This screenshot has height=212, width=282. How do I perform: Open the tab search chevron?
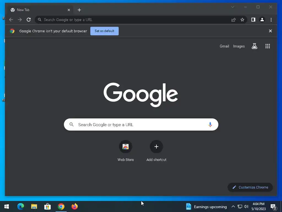tap(233, 7)
